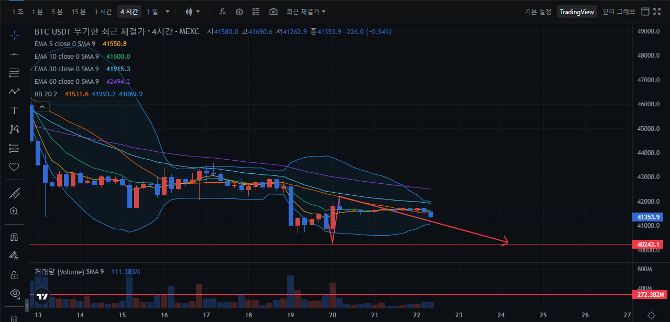Open the candlestick chart type dropdown
The image size is (670, 322).
pos(193,12)
